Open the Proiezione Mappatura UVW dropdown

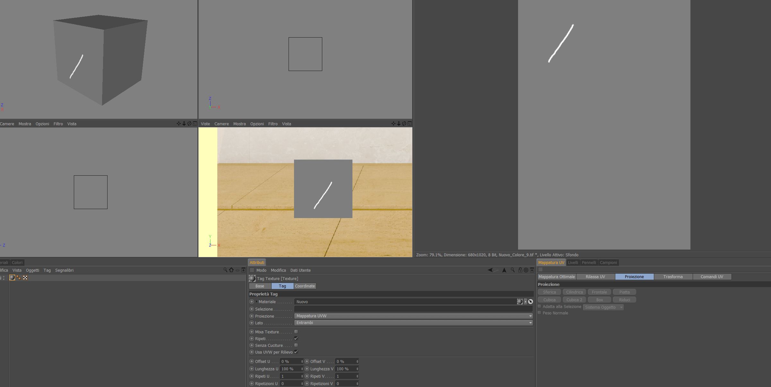[413, 316]
